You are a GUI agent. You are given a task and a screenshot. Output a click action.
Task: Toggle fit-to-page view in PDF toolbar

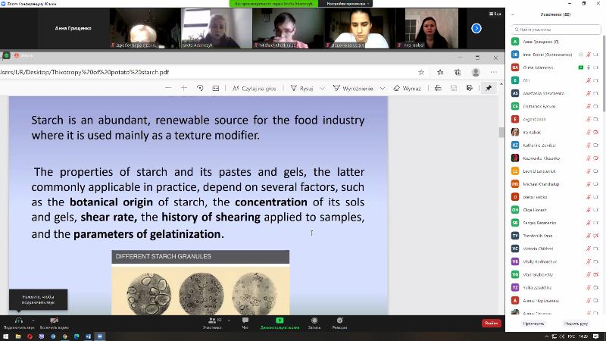(216, 88)
